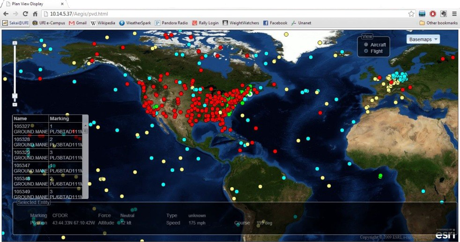Select entity 105328 row in the table
Screen dimensions: 460x242
tap(31, 142)
